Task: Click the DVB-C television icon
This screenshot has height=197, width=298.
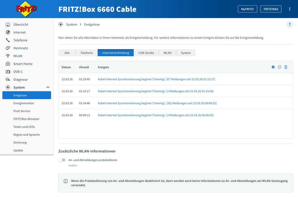Action: 8,72
